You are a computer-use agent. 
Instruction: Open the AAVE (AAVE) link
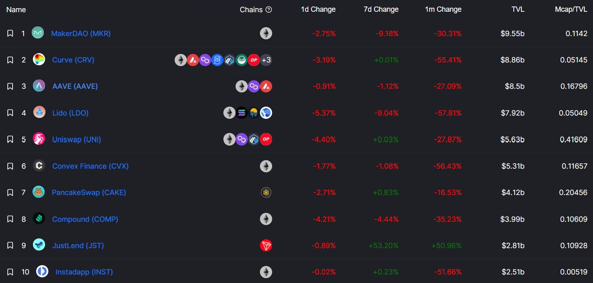click(x=75, y=86)
